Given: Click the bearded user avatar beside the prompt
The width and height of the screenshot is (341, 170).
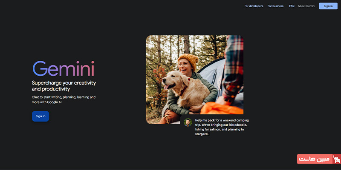Looking at the screenshot, I should coord(188,122).
